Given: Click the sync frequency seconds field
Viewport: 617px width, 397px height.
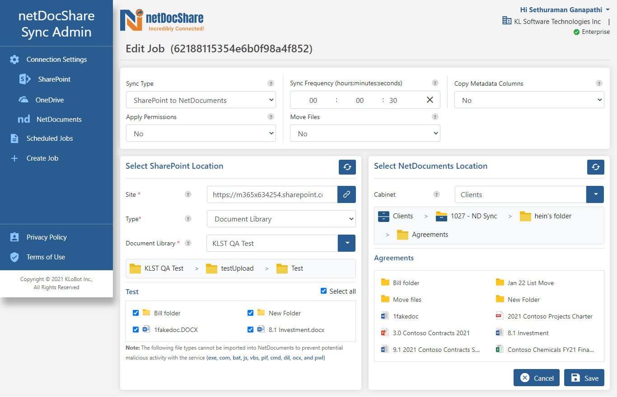Looking at the screenshot, I should (393, 100).
